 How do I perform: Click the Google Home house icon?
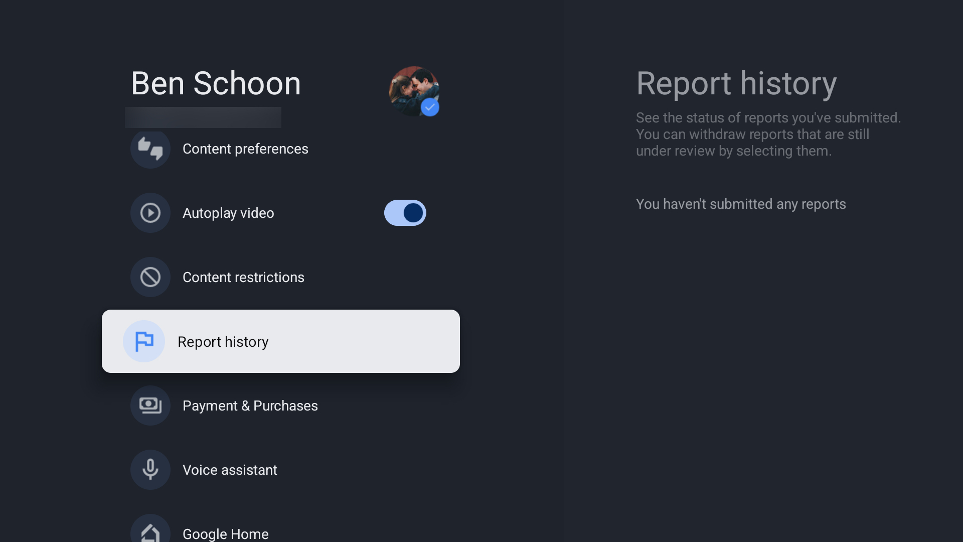(x=150, y=532)
